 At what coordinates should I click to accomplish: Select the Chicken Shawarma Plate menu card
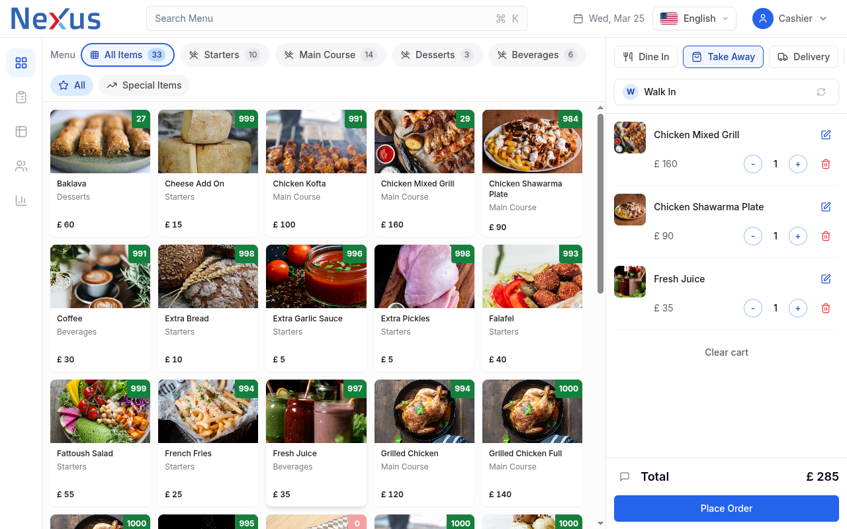tap(532, 173)
